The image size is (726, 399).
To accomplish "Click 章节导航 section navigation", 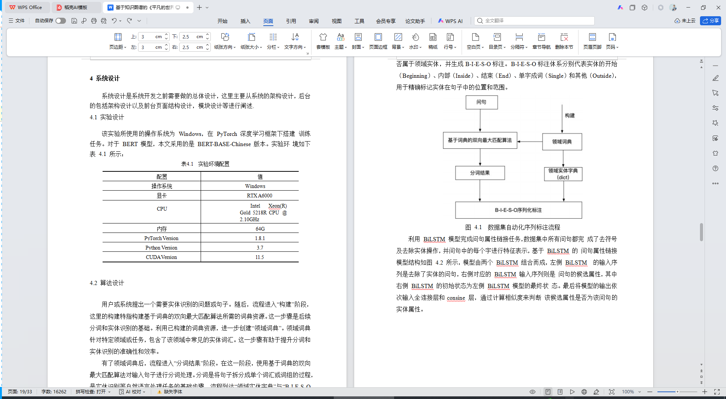I will tap(542, 41).
